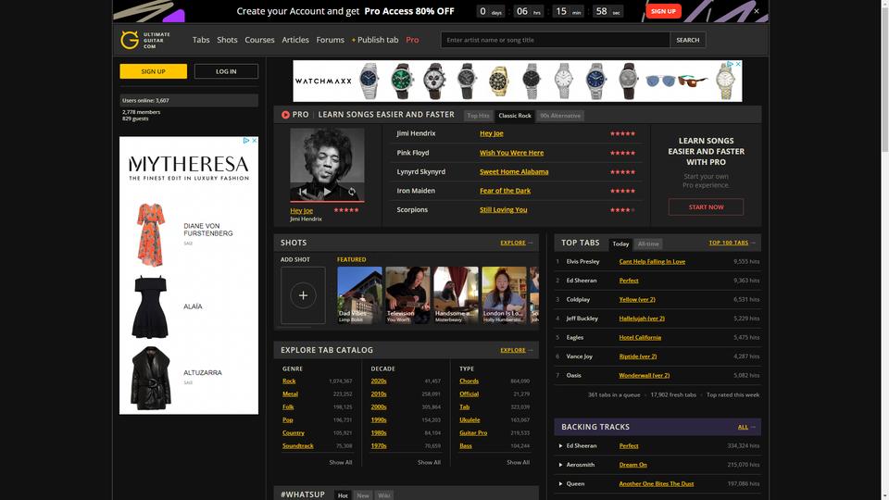This screenshot has width=889, height=500.
Task: Browse the Soundtrack genre
Action: click(x=297, y=445)
